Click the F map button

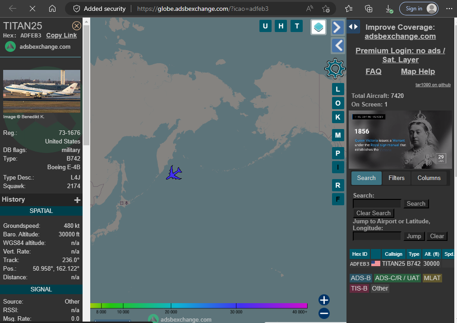(x=338, y=199)
